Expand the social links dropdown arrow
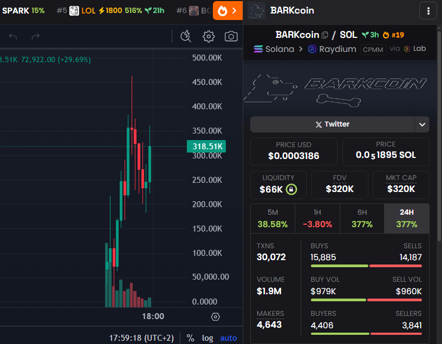Image resolution: width=442 pixels, height=344 pixels. (x=422, y=124)
